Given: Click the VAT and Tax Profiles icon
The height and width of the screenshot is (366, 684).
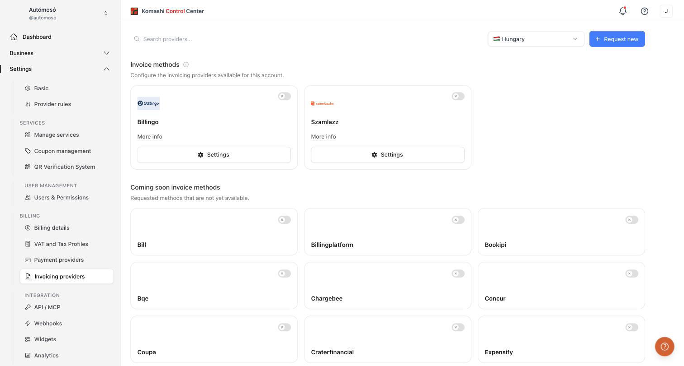Looking at the screenshot, I should pyautogui.click(x=28, y=244).
